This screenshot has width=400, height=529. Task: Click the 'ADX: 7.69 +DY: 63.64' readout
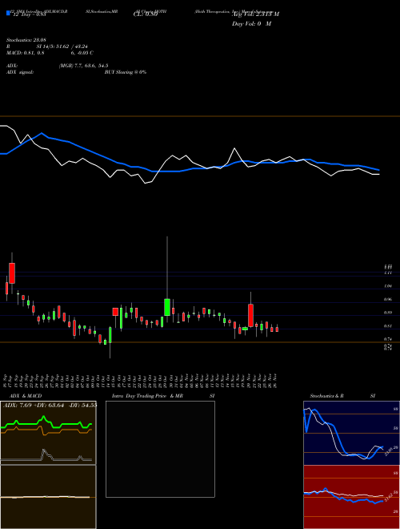click(x=34, y=405)
